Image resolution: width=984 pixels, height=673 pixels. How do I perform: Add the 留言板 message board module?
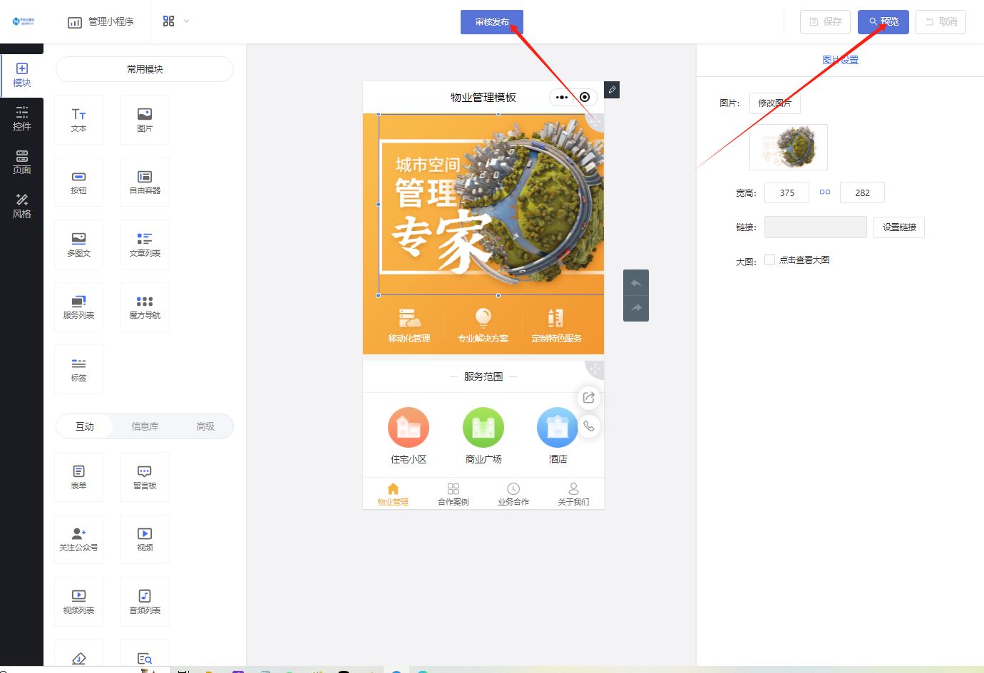[x=145, y=477]
